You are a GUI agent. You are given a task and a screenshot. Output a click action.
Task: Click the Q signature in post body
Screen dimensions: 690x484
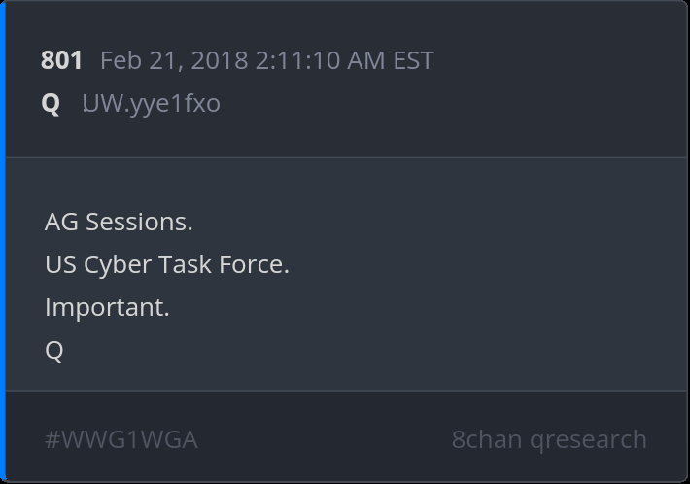pyautogui.click(x=53, y=350)
